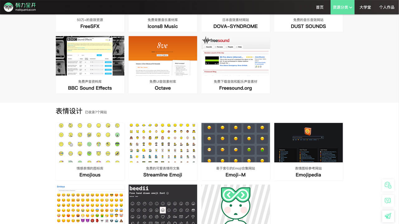Click the paper plane floating icon

(x=388, y=216)
